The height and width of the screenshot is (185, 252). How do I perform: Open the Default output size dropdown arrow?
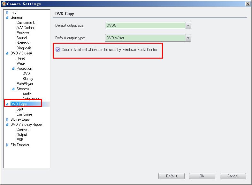tap(188, 25)
